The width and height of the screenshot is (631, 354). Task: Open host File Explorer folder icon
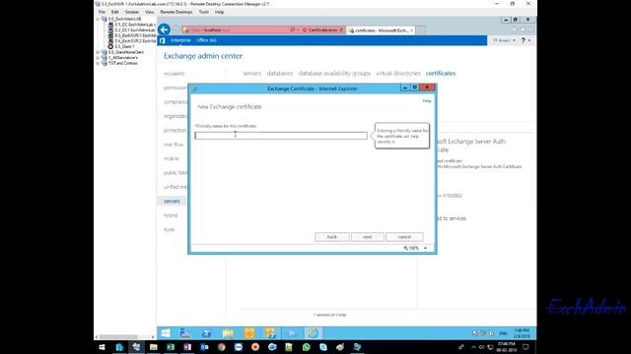(x=154, y=347)
